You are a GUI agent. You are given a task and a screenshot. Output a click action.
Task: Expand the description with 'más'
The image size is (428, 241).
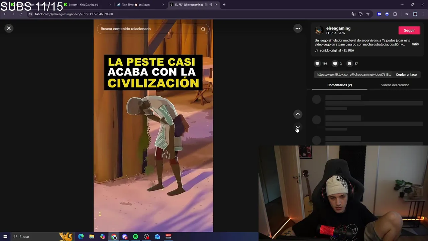pyautogui.click(x=415, y=44)
